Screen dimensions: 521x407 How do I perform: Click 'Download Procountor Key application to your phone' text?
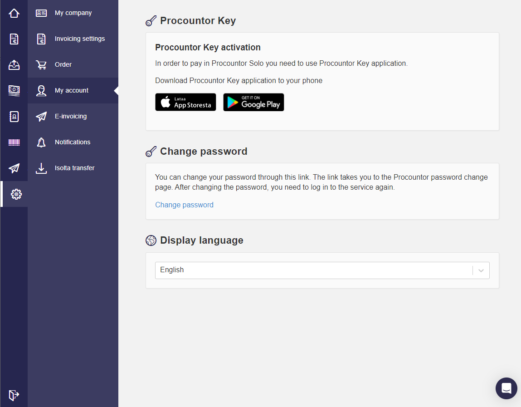tap(239, 80)
